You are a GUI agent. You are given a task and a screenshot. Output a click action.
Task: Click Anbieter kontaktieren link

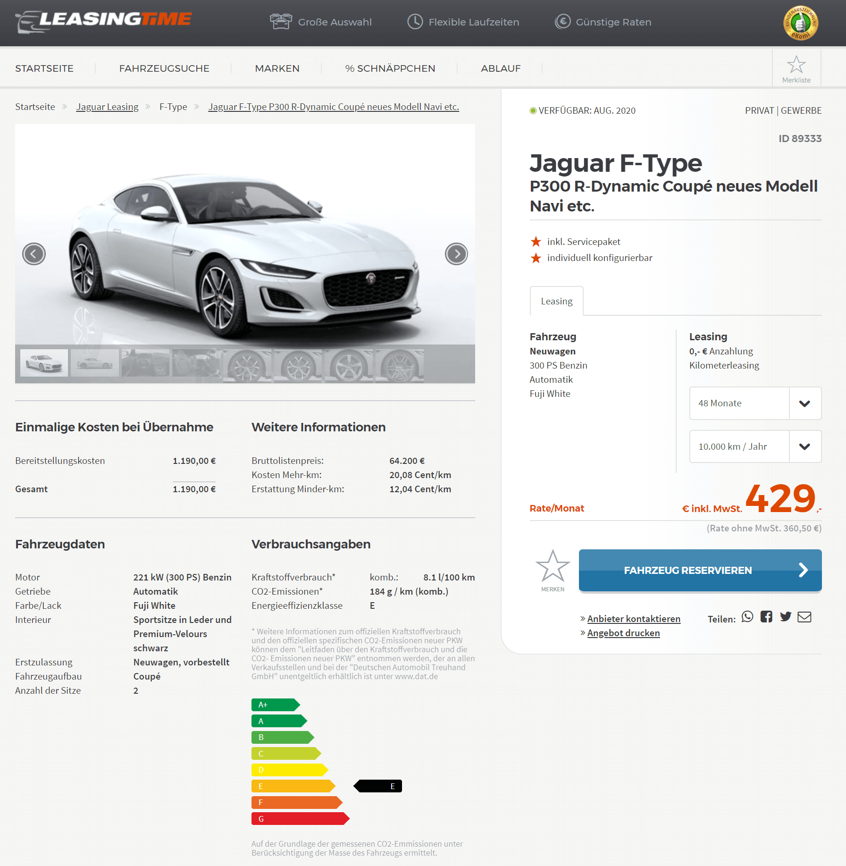634,619
